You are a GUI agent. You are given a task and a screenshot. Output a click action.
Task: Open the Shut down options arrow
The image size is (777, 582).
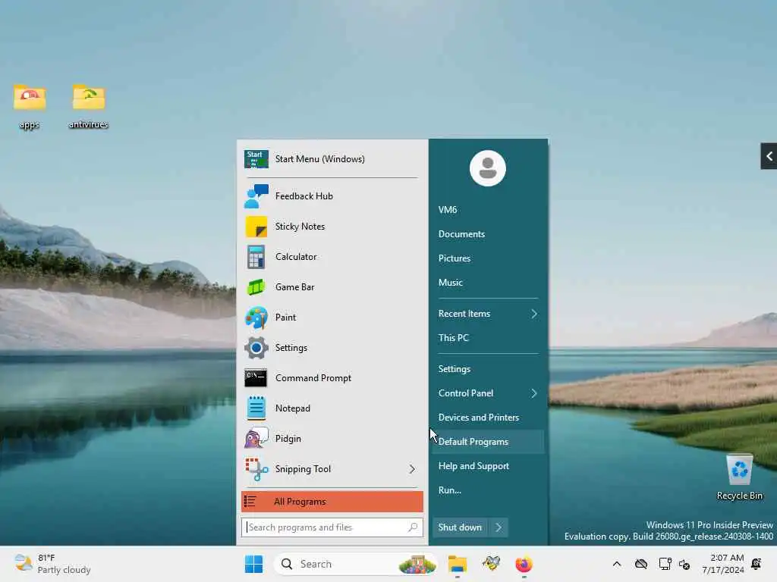499,527
